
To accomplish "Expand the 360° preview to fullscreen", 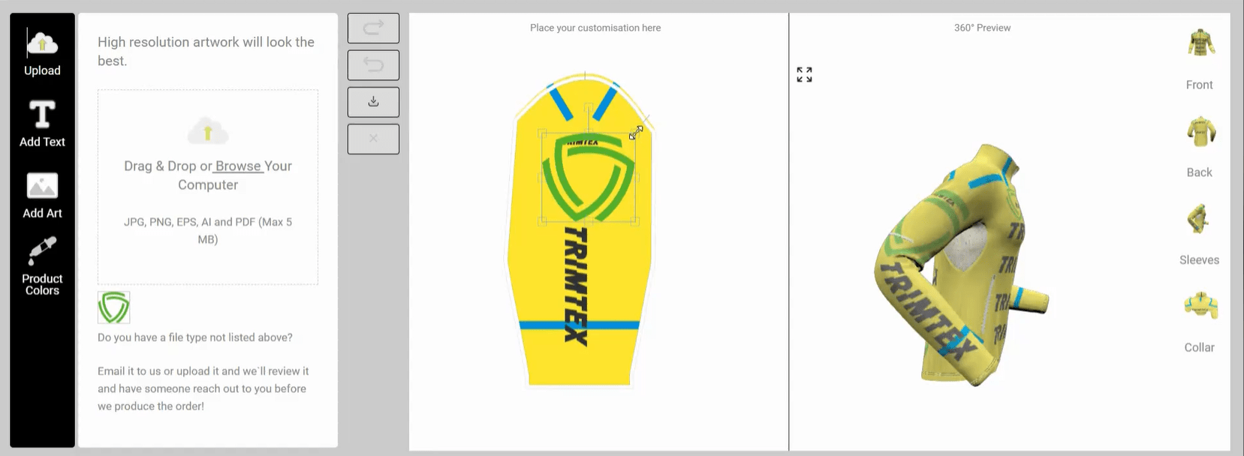I will pos(804,74).
